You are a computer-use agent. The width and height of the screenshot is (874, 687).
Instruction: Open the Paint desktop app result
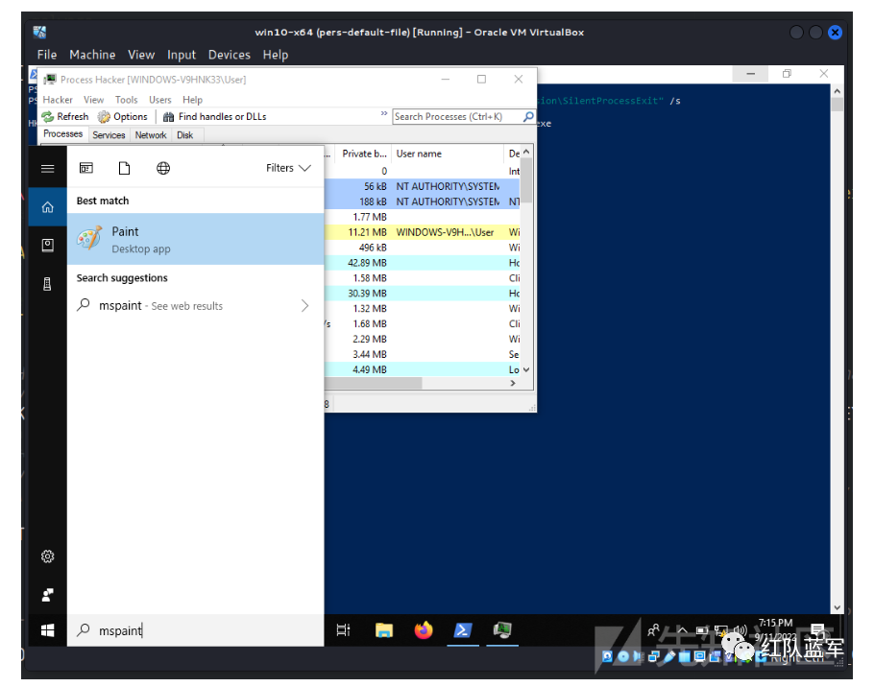point(195,239)
